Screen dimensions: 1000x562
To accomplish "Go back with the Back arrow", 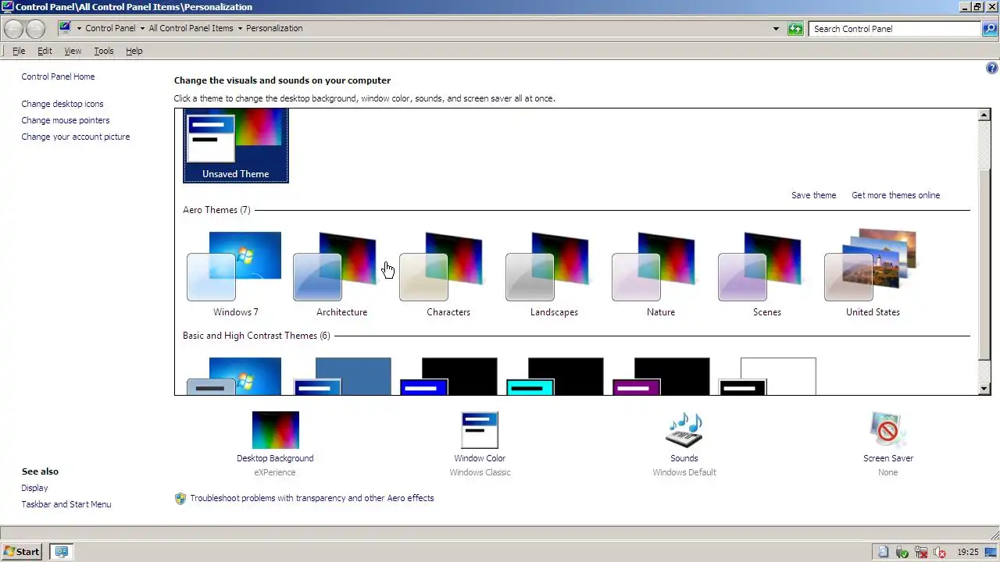I will 13,29.
